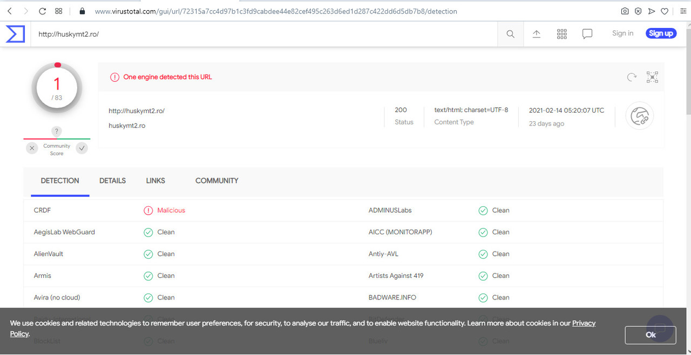This screenshot has height=355, width=691.
Task: Open the Privacy Policy link
Action: pyautogui.click(x=584, y=323)
